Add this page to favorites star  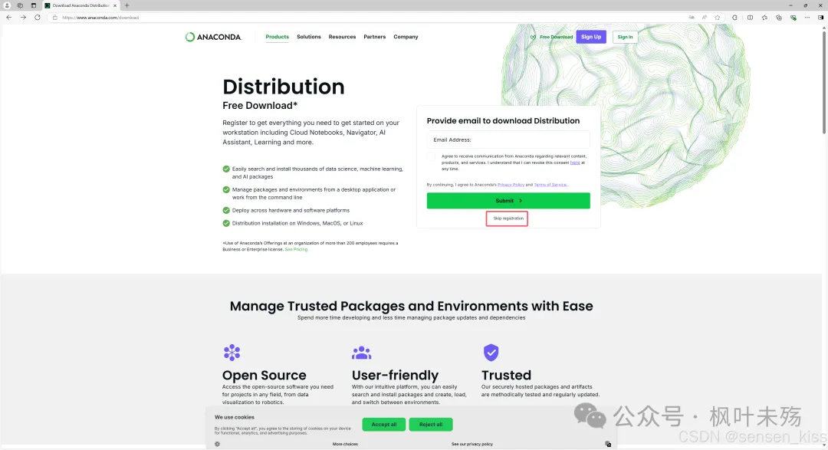(717, 18)
